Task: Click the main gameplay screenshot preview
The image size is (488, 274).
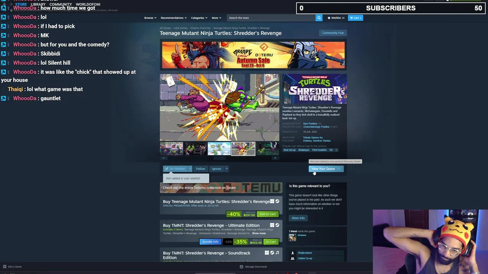Action: (x=220, y=107)
